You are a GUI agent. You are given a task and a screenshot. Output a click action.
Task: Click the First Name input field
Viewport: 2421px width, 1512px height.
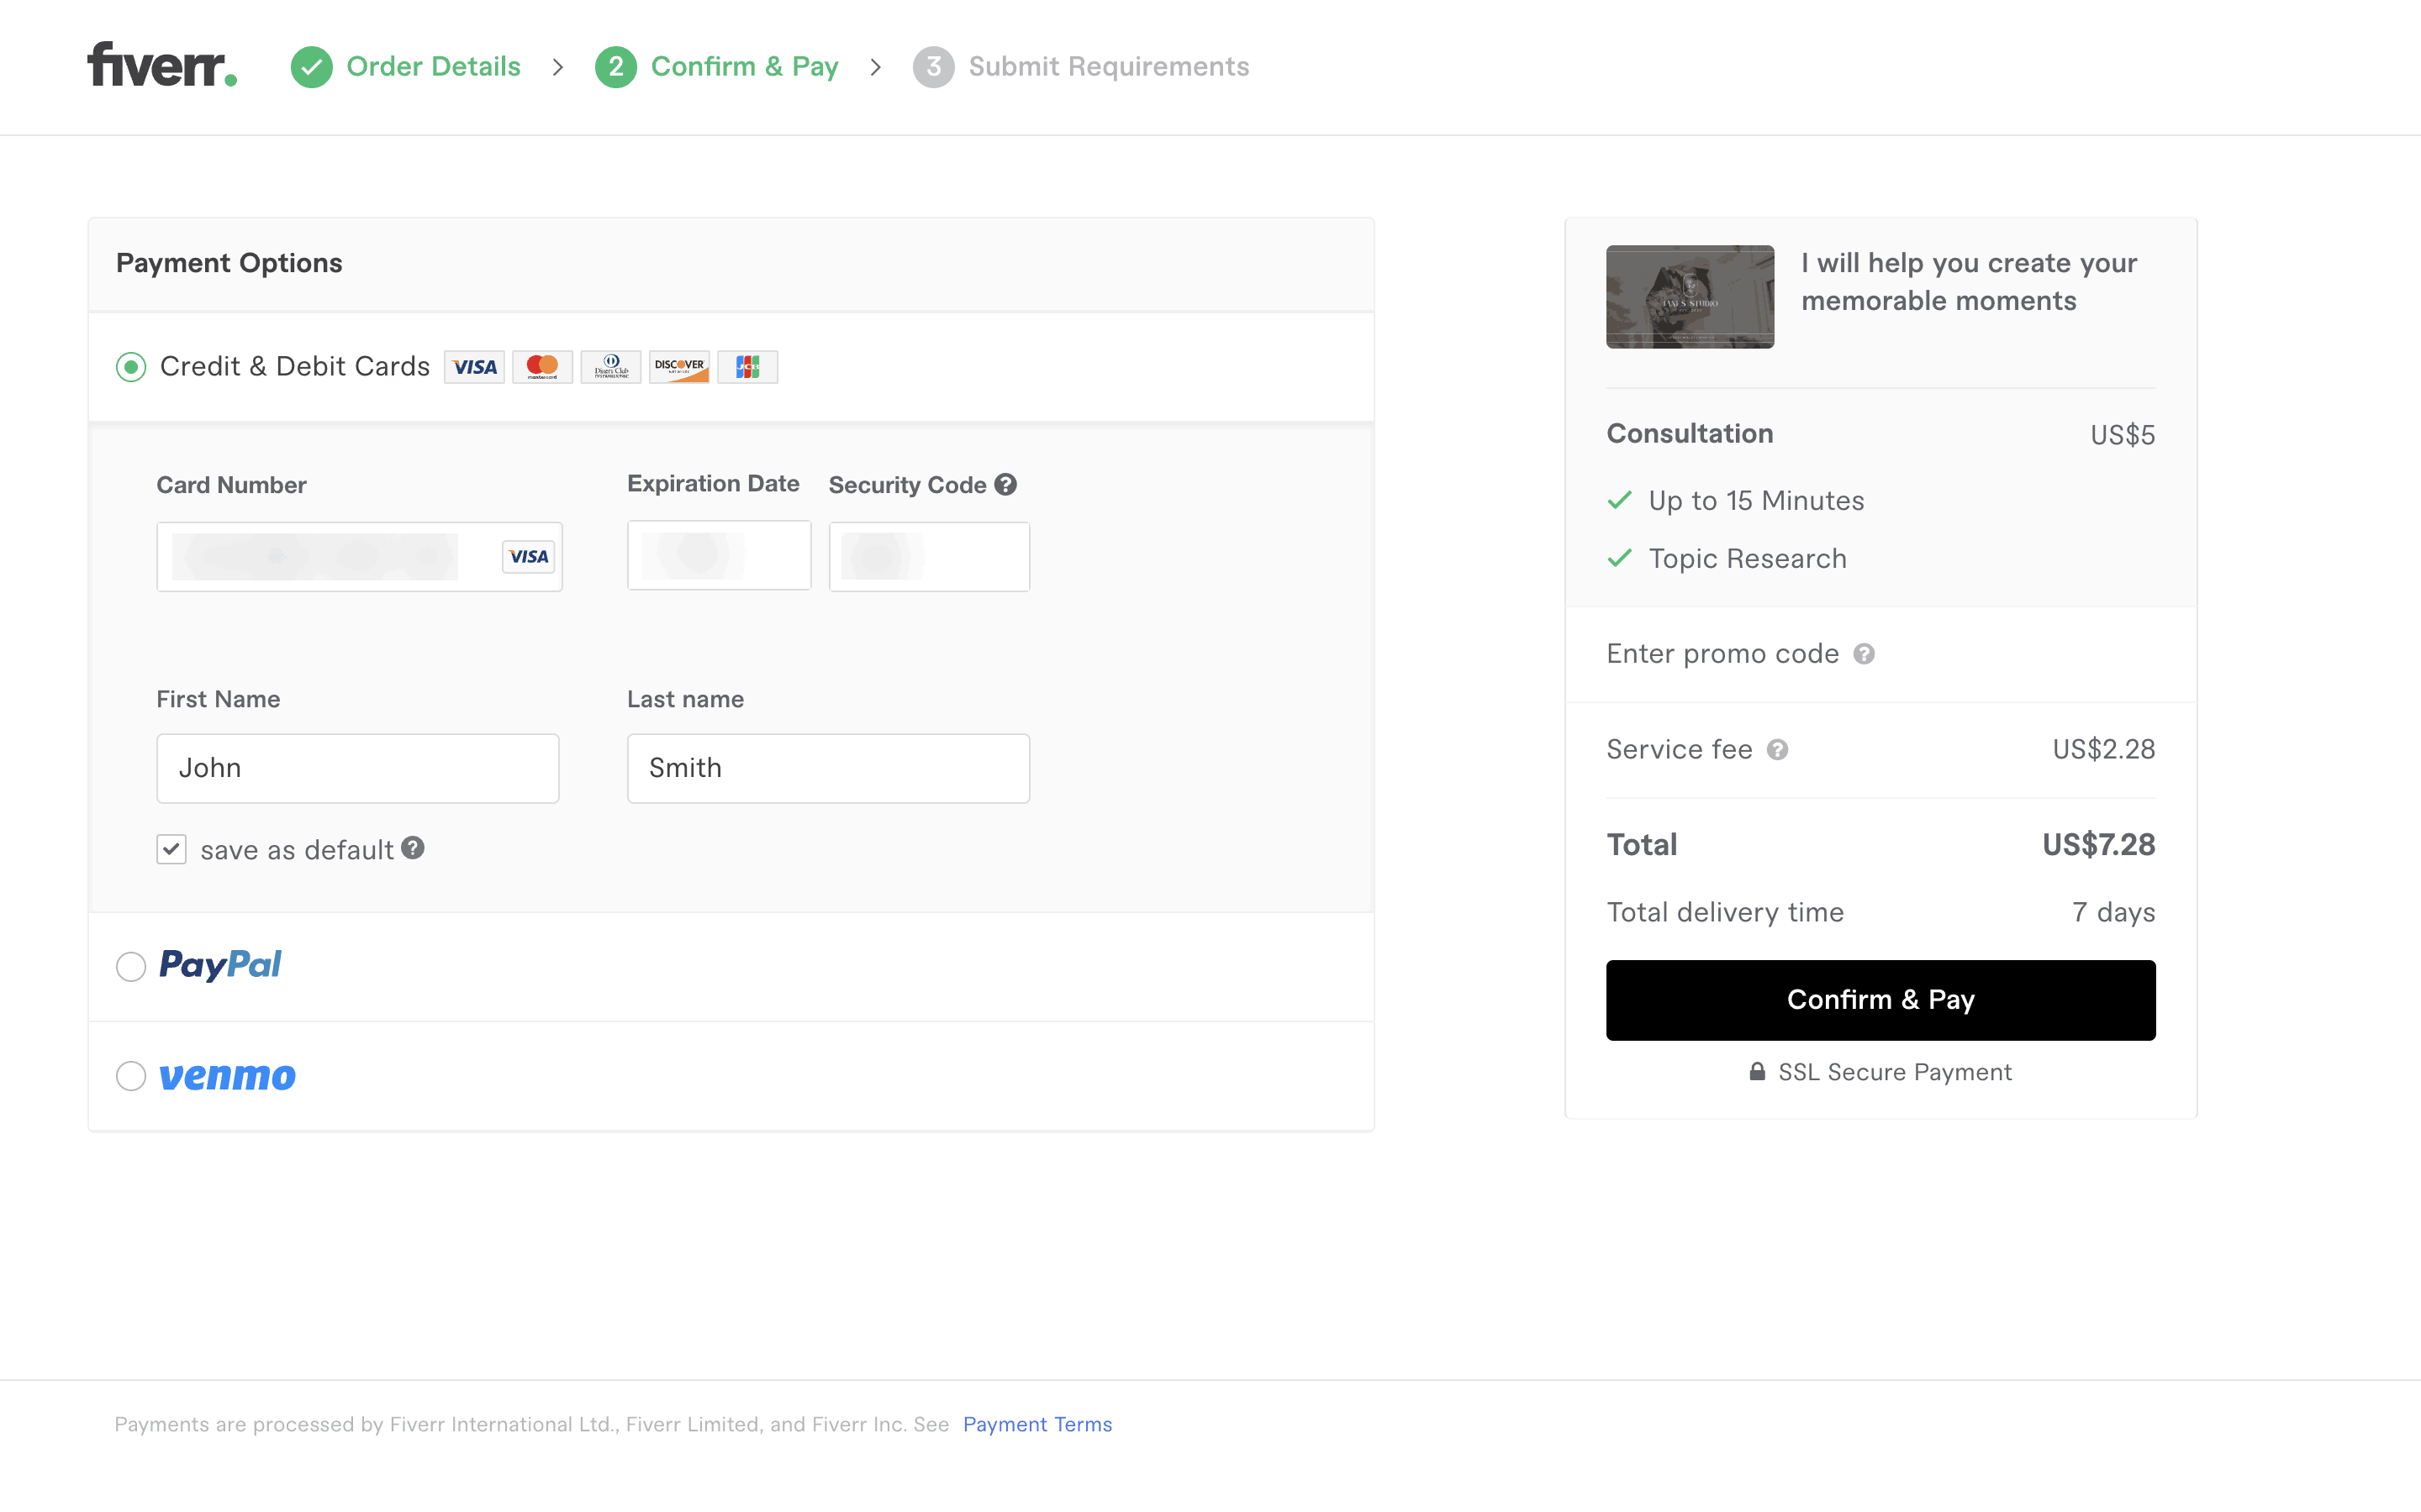[357, 768]
